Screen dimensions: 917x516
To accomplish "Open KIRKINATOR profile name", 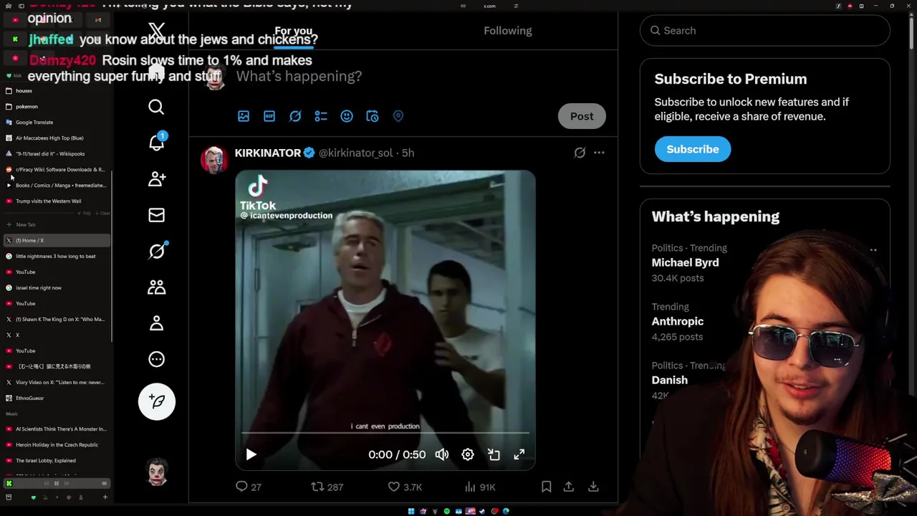I will point(268,153).
